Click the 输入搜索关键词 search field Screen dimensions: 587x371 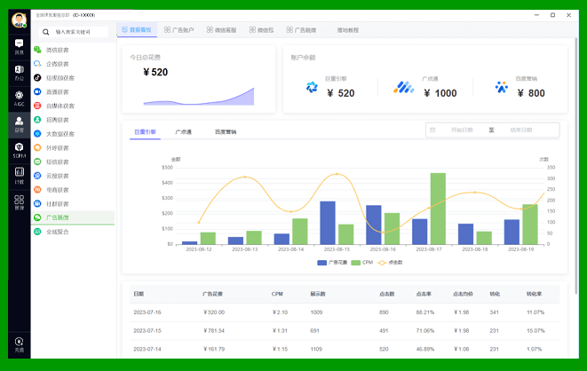click(x=78, y=32)
